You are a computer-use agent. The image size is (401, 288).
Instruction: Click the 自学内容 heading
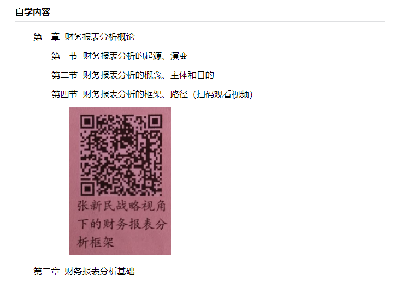point(33,12)
